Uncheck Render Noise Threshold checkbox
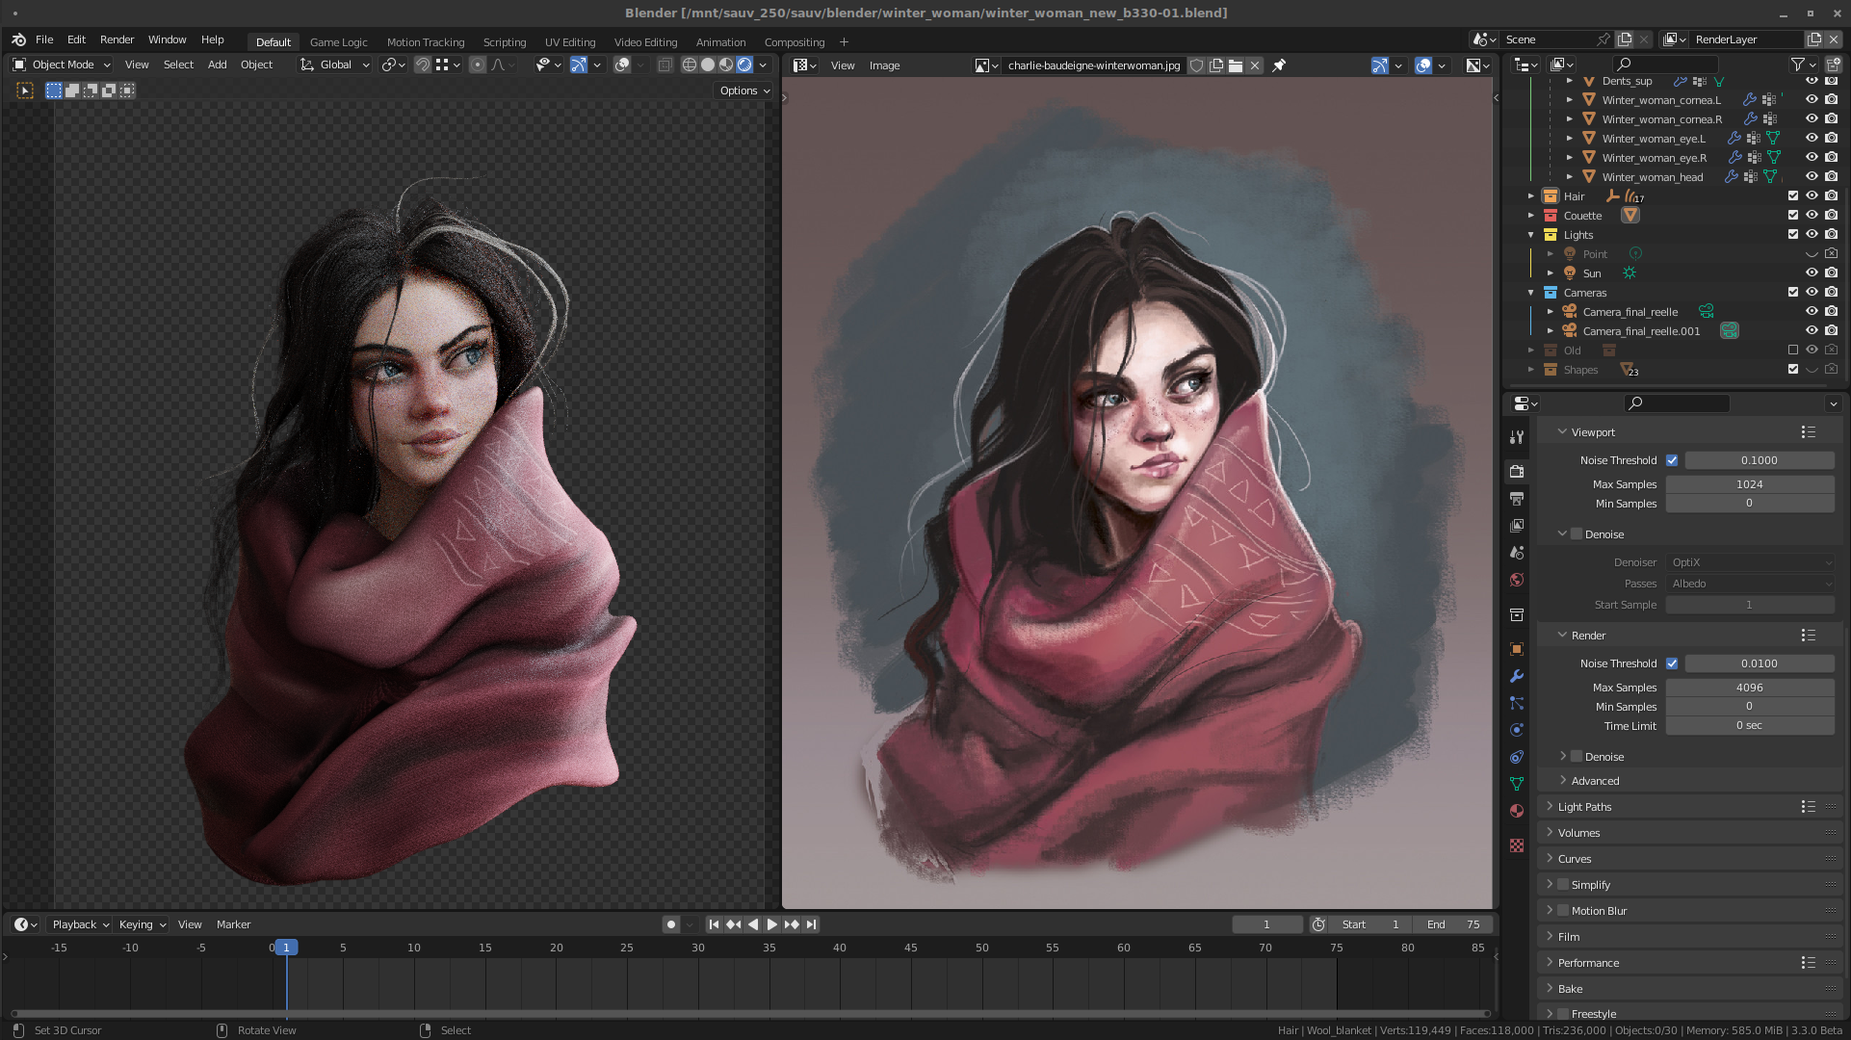Viewport: 1851px width, 1040px height. [x=1672, y=663]
